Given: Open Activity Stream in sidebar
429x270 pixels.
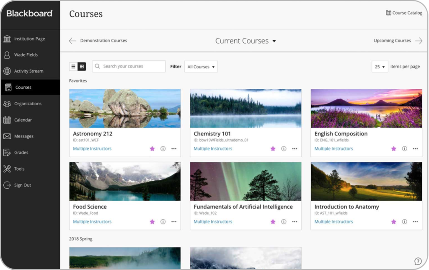Looking at the screenshot, I should tap(28, 71).
